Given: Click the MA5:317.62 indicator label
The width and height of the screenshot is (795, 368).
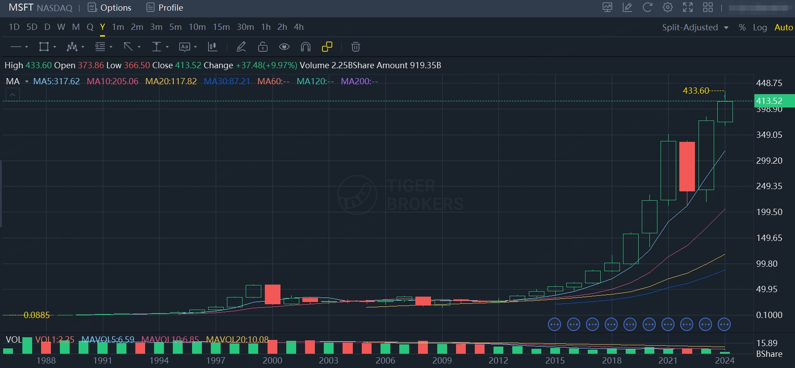Looking at the screenshot, I should click(56, 81).
